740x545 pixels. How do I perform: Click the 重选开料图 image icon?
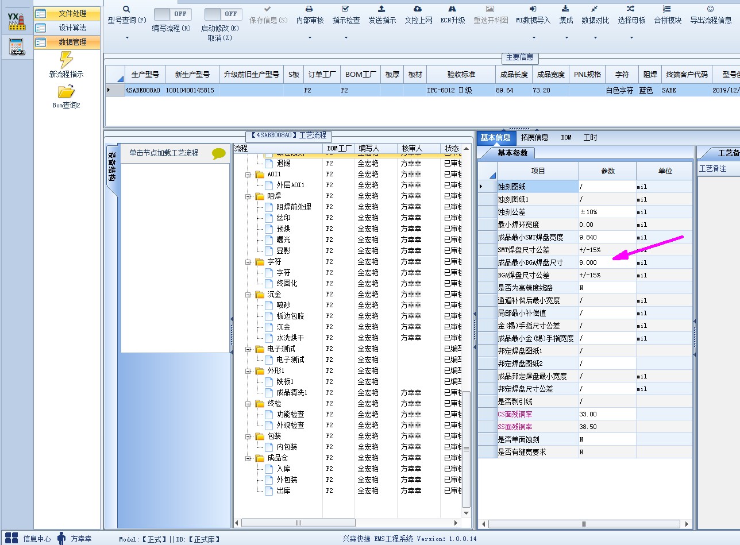[490, 9]
